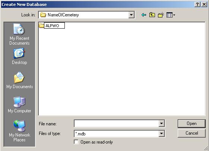Open the Files of type dropdown
Screen dimensions: 209x151
pyautogui.click(x=161, y=134)
